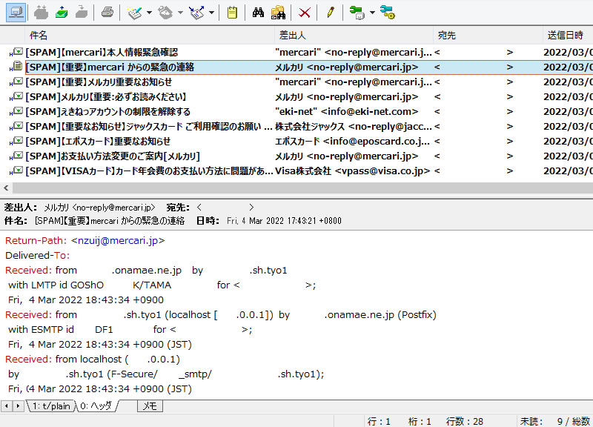The image size is (593, 427).
Task: Click the 未読 9 / 総数 status entry
Action: click(554, 421)
